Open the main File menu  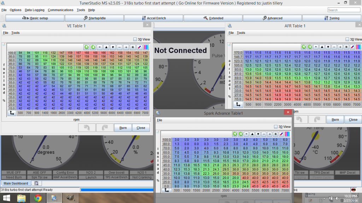tap(4, 10)
